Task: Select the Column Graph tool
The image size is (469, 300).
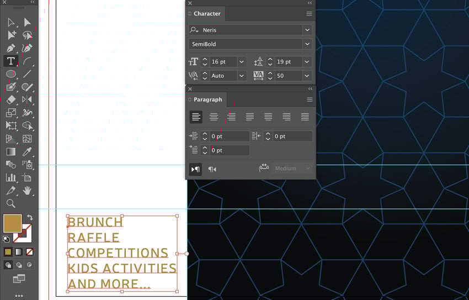Action: tap(11, 177)
